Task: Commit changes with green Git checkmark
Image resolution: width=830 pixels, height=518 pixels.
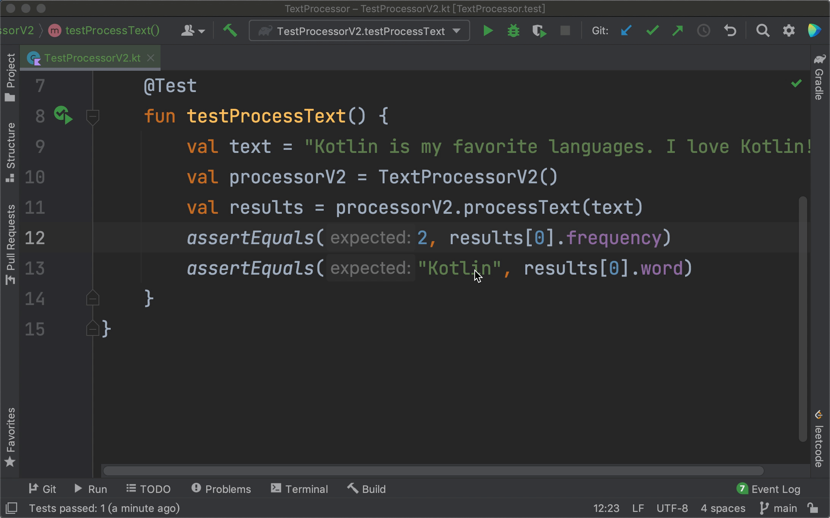Action: (652, 31)
